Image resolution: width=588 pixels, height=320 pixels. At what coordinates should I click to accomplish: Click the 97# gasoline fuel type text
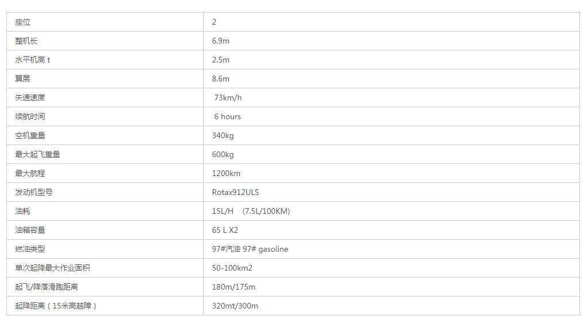click(266, 249)
